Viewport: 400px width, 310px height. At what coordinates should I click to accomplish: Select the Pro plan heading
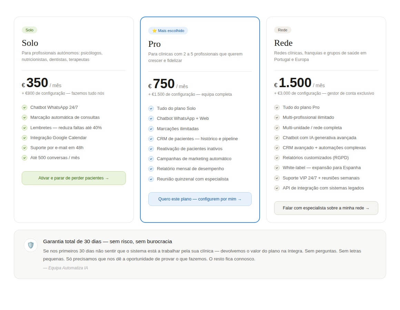[x=154, y=44]
